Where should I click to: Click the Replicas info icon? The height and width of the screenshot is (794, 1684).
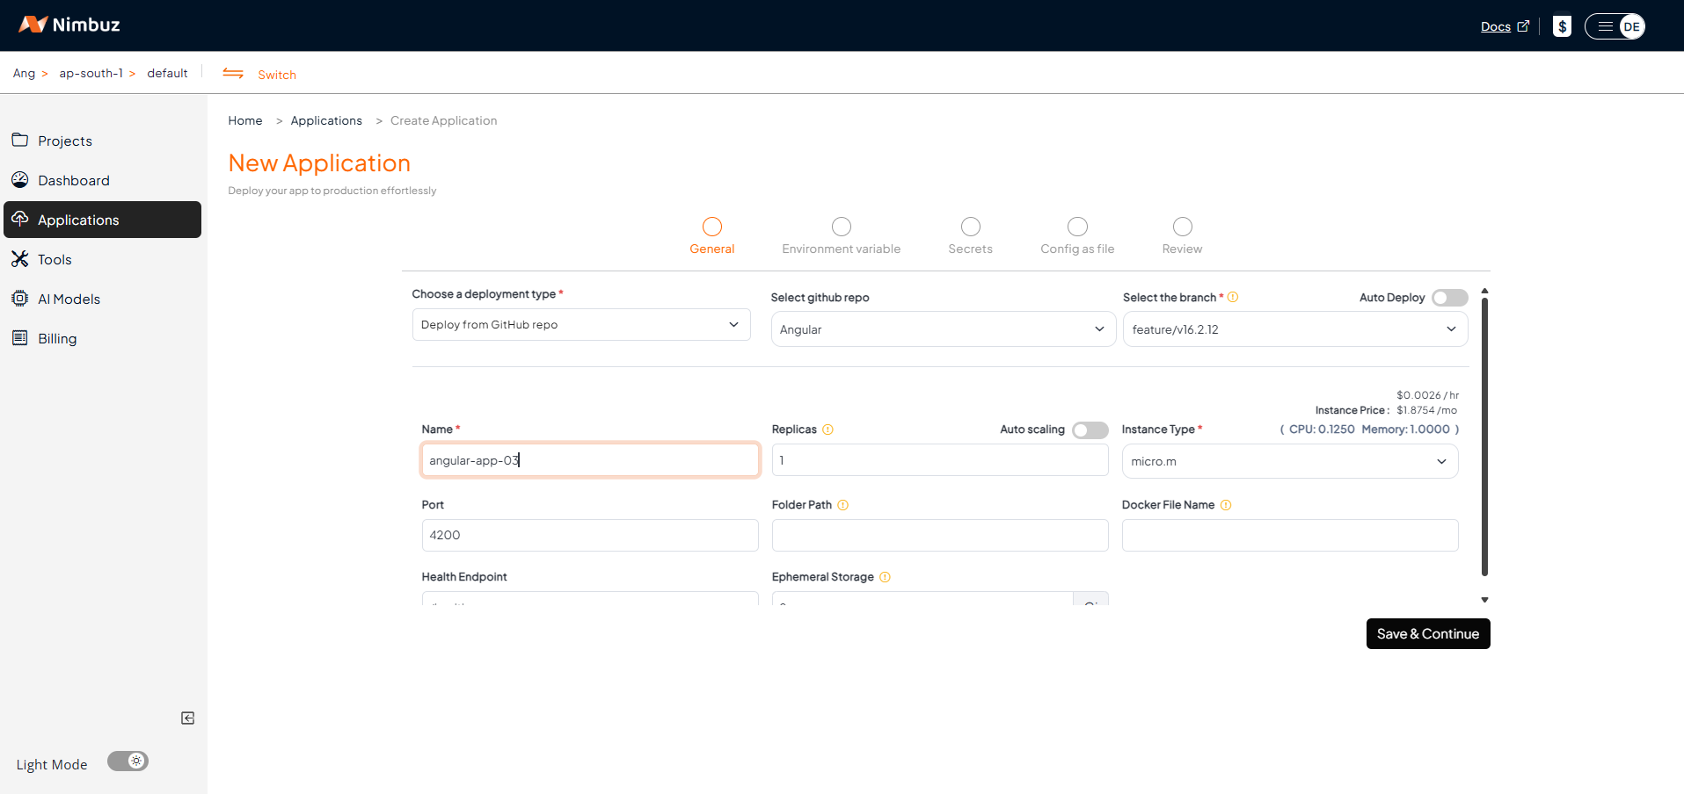pyautogui.click(x=827, y=429)
